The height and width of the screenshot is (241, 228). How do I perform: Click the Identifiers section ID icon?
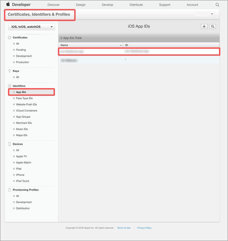(x=10, y=86)
